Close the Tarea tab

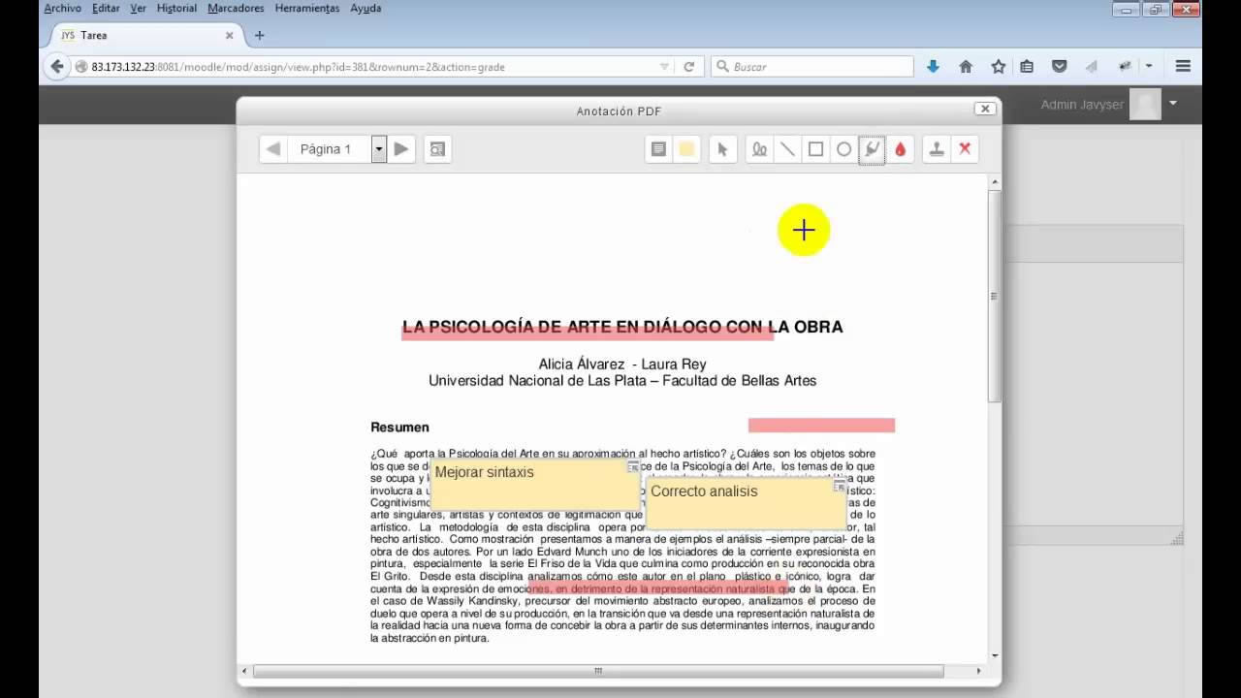click(230, 35)
